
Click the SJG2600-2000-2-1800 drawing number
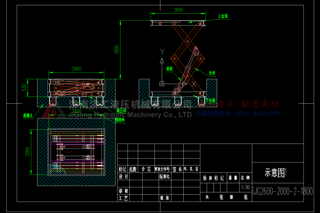click(x=283, y=190)
